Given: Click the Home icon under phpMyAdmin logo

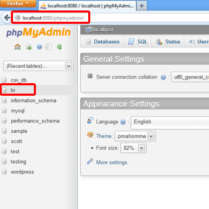Looking at the screenshot, I should (18, 47).
